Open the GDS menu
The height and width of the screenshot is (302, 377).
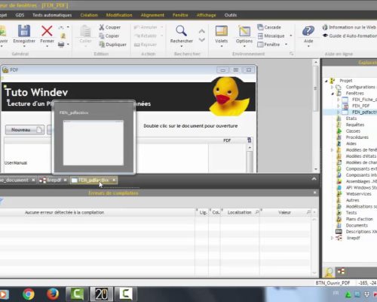[x=20, y=15]
